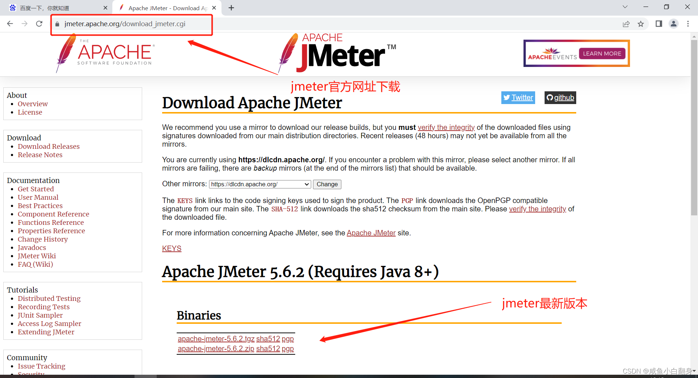Open sha512 link for the tgz file
This screenshot has width=698, height=378.
point(268,339)
